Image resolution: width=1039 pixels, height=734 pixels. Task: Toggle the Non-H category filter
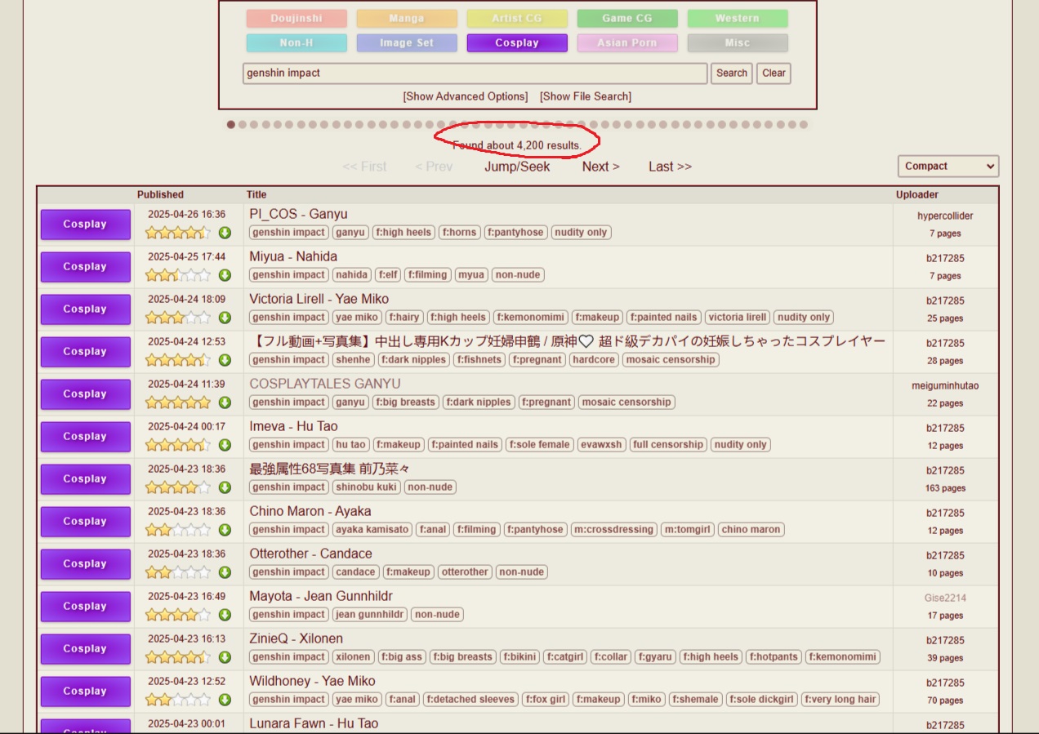pyautogui.click(x=297, y=42)
